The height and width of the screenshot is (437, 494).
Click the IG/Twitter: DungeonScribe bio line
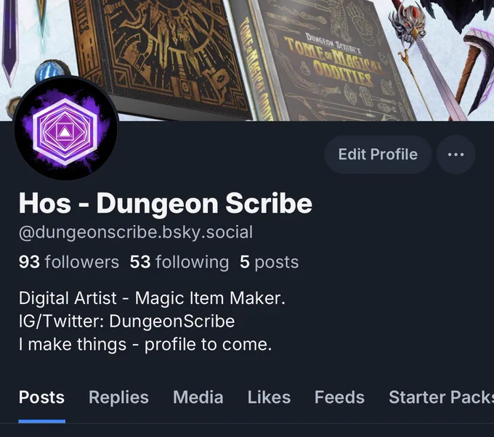126,322
